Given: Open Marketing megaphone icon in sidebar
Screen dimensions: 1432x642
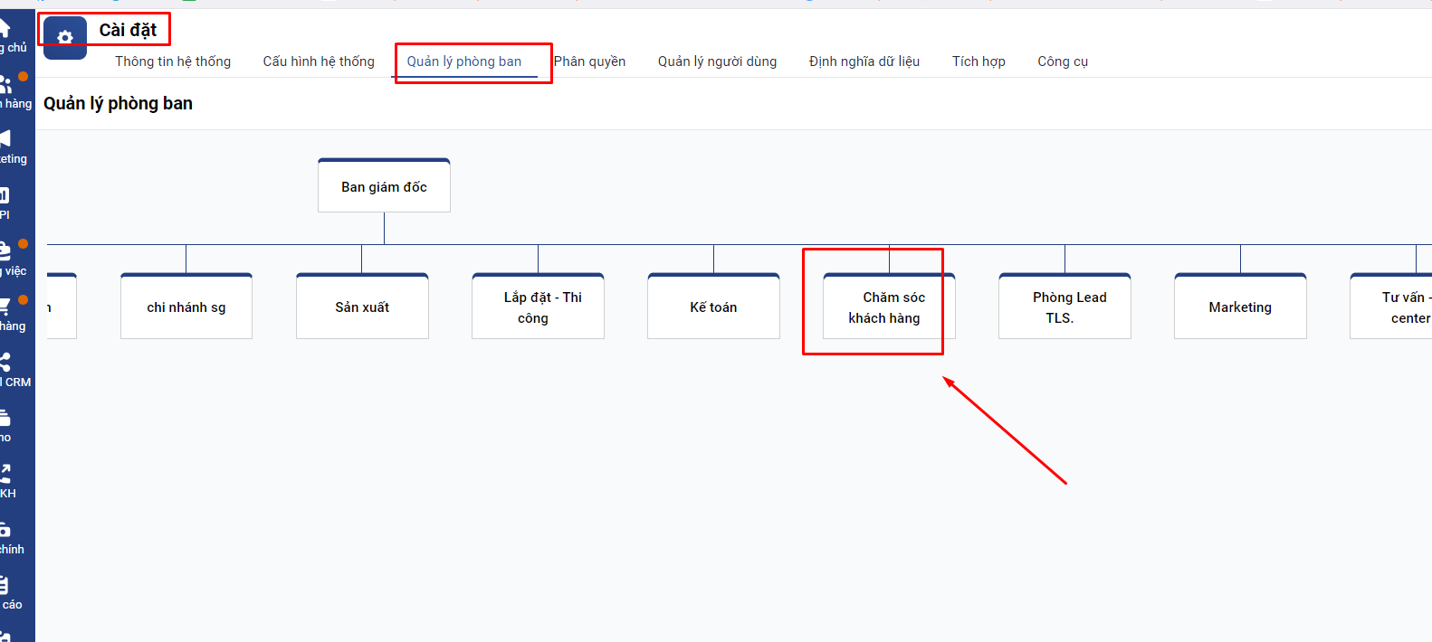Looking at the screenshot, I should point(5,139).
